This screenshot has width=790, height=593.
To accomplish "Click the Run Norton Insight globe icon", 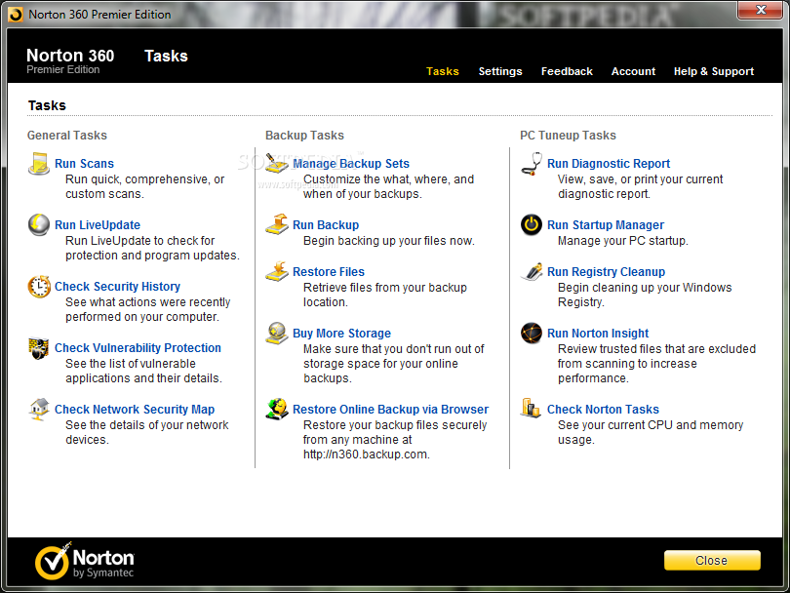I will click(x=531, y=333).
